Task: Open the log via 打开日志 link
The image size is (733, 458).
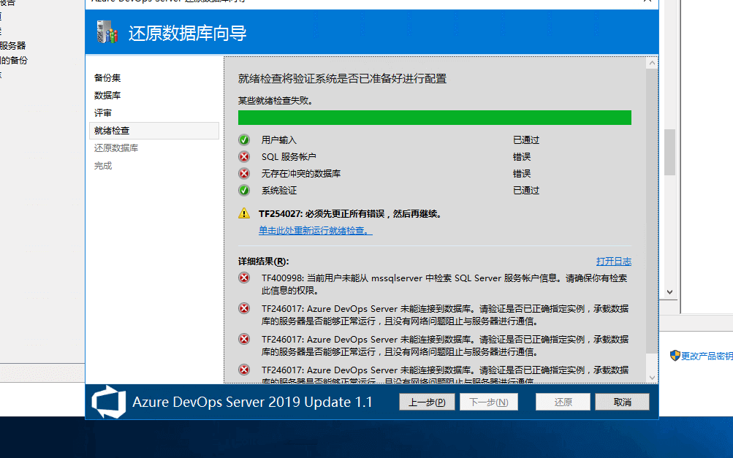Action: click(613, 262)
